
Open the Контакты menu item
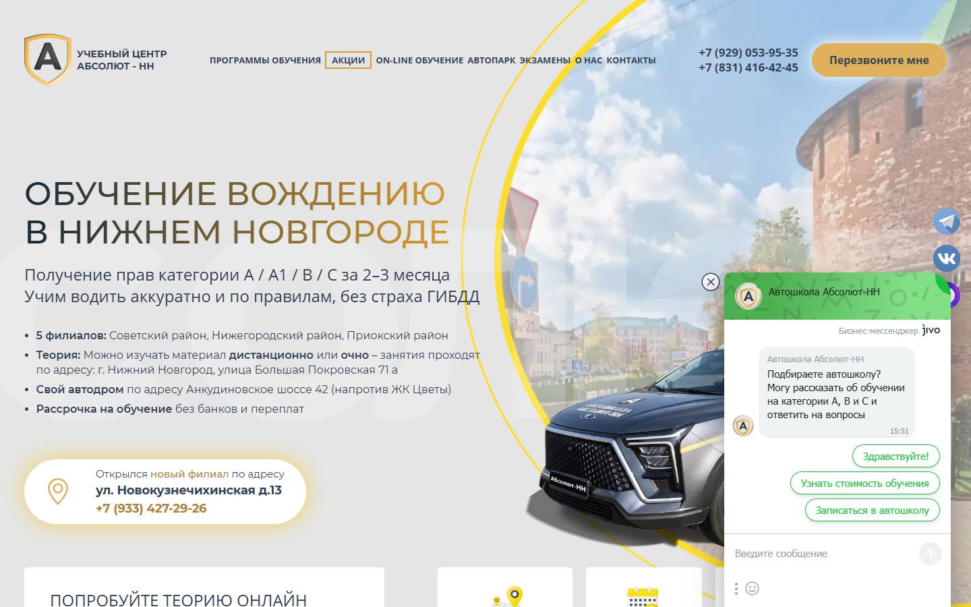point(631,60)
